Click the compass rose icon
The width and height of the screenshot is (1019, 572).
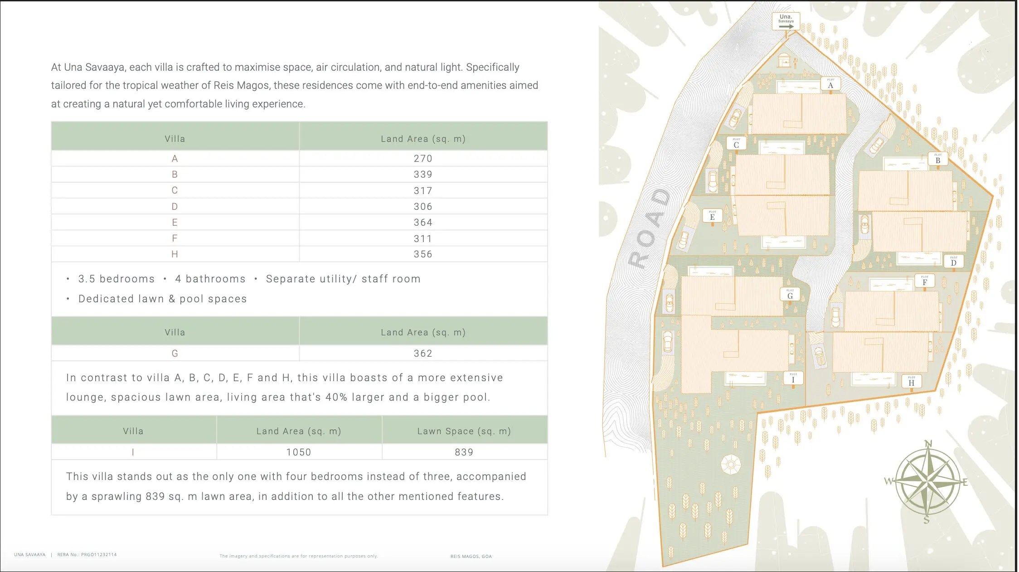pos(927,482)
